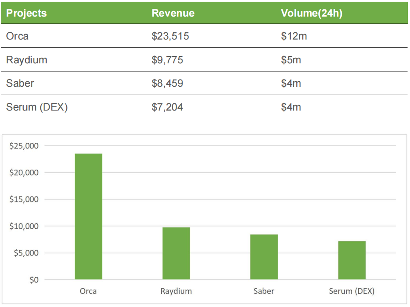Click the Volume(24h) column header

click(x=312, y=13)
